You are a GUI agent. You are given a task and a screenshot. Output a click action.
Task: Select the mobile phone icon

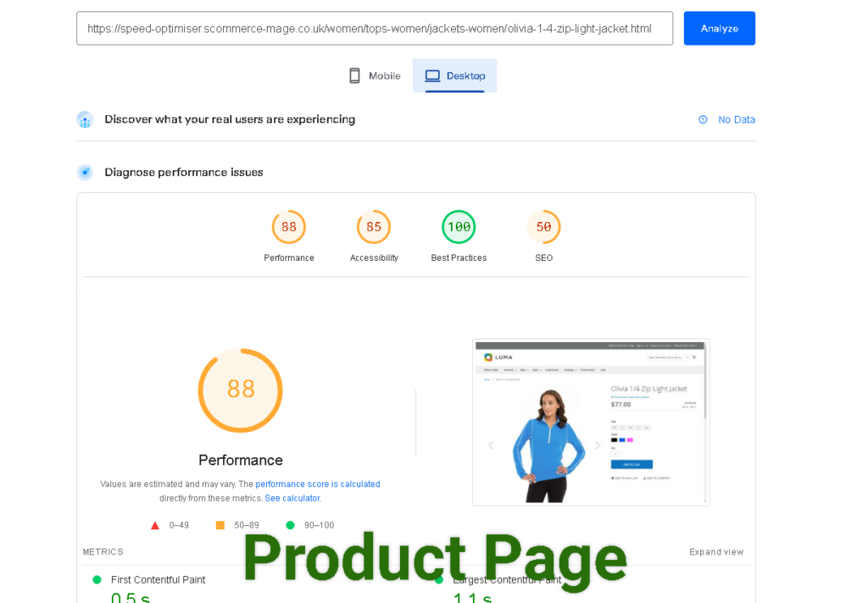tap(353, 75)
